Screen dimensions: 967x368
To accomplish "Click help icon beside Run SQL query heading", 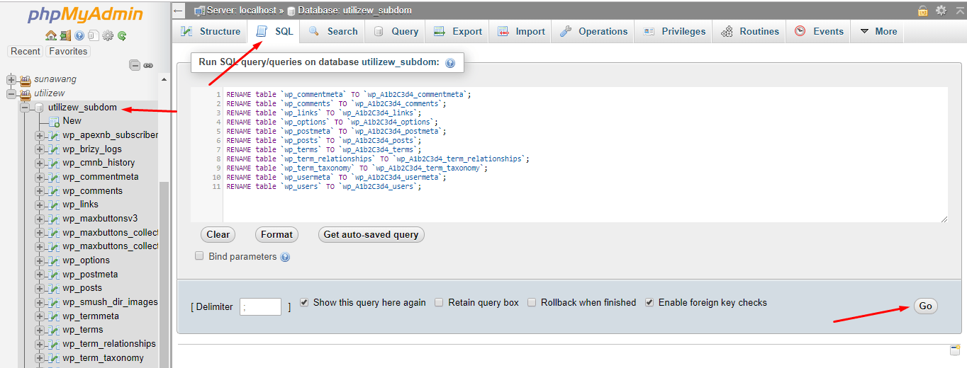I will (450, 63).
